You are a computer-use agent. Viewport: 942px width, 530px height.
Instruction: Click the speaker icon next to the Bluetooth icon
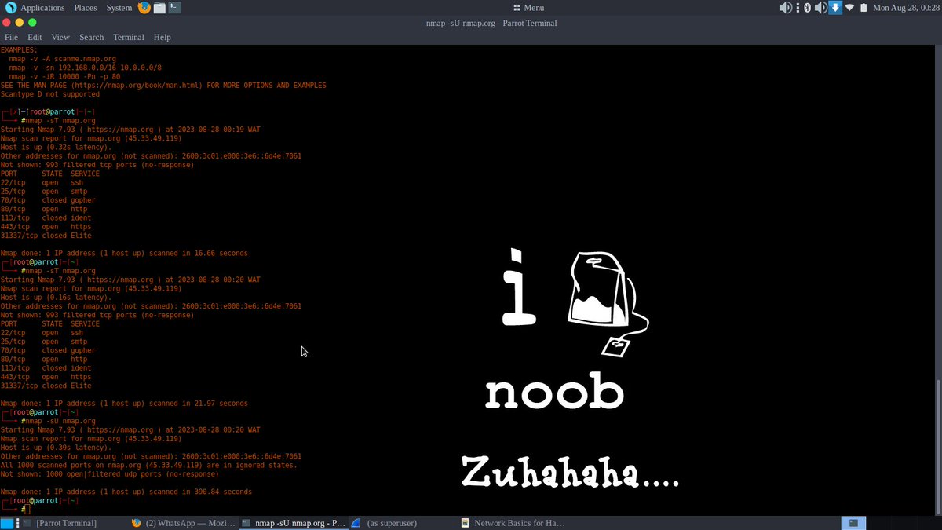(820, 7)
